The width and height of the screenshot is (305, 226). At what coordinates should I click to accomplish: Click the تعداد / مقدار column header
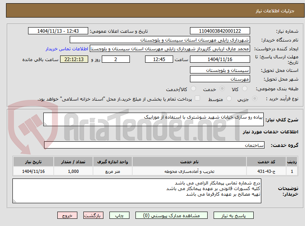[73, 162]
